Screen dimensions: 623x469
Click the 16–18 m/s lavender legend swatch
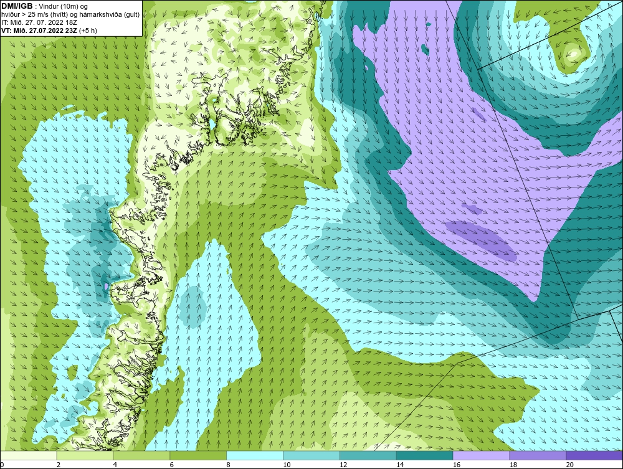point(481,455)
